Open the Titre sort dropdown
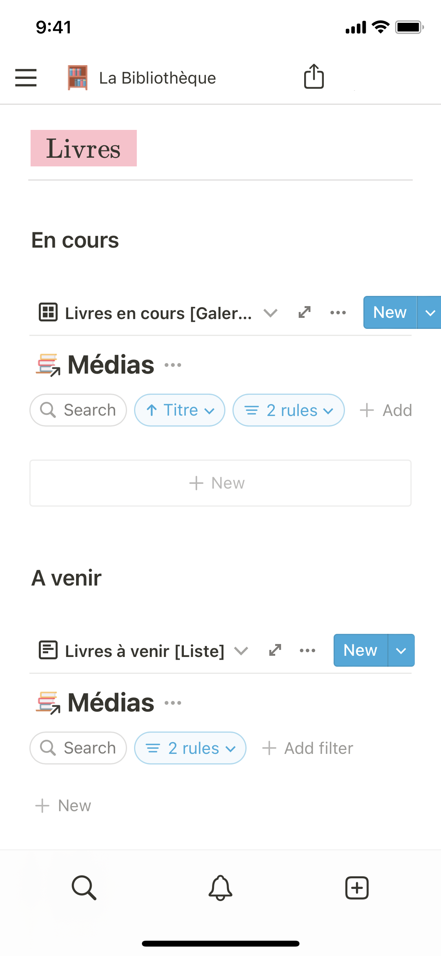This screenshot has height=956, width=441. [180, 410]
